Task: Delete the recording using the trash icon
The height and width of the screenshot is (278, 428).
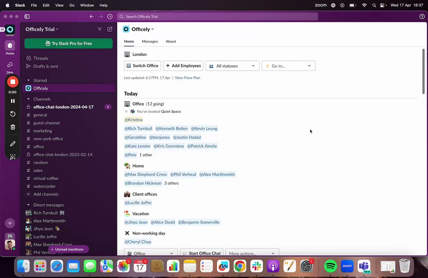Action: pyautogui.click(x=13, y=127)
